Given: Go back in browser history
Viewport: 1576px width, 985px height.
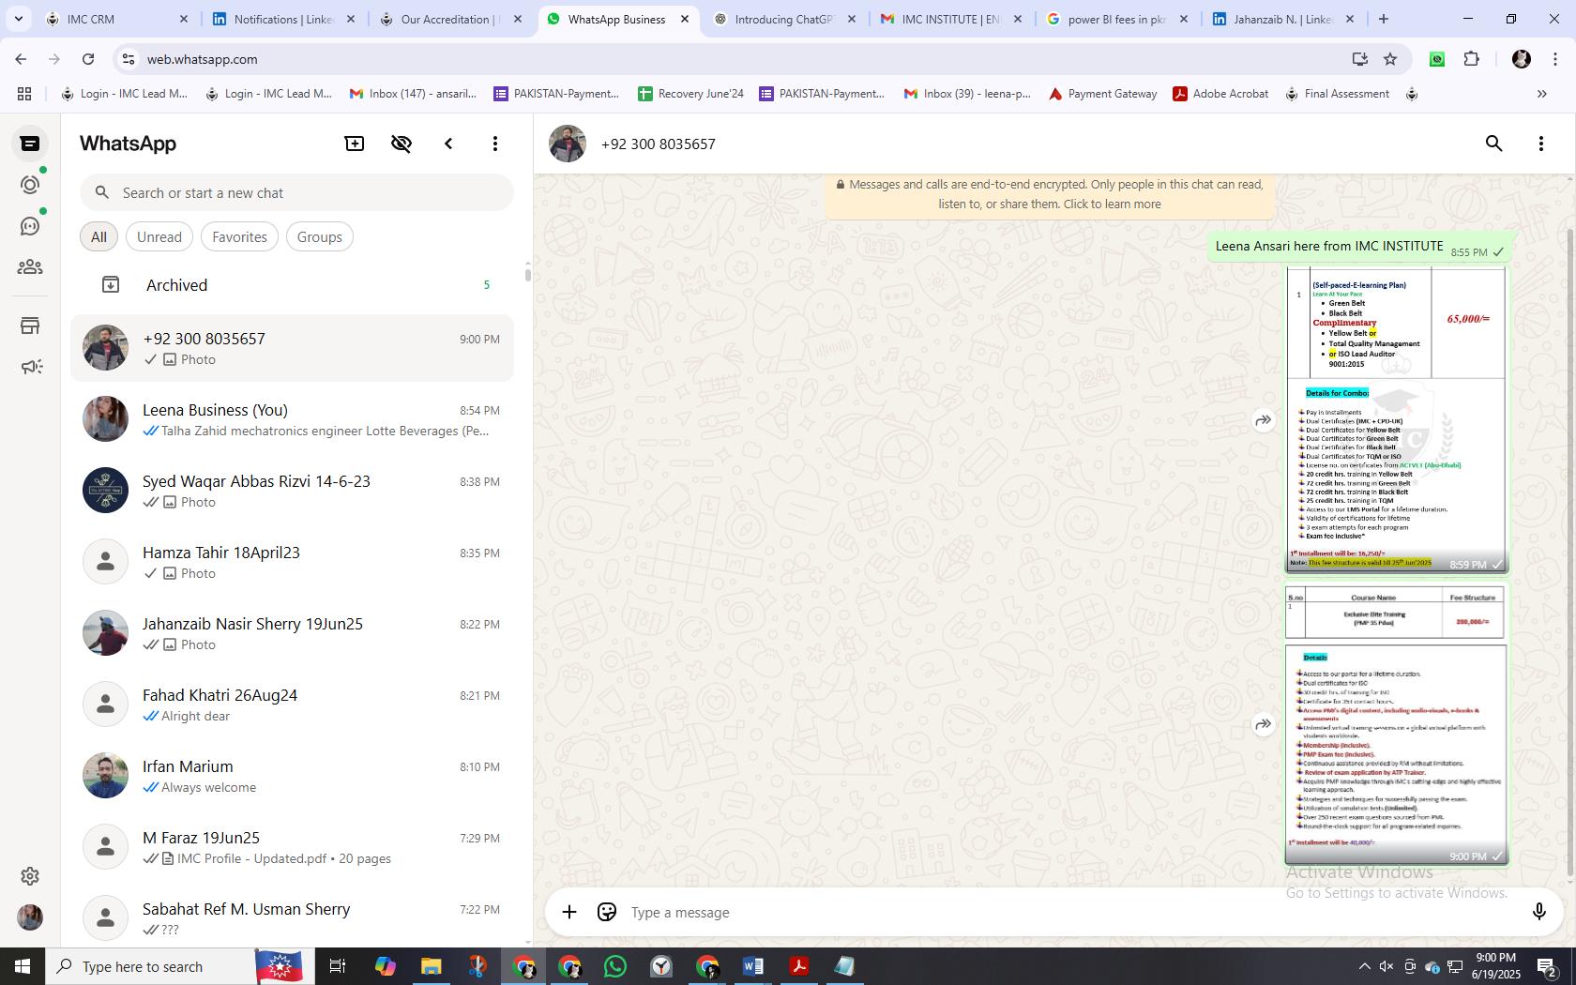Looking at the screenshot, I should [x=21, y=59].
